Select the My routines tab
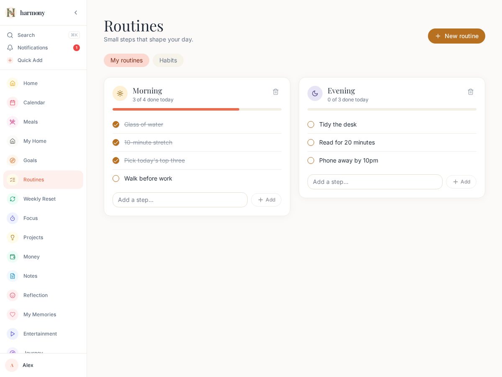Image resolution: width=502 pixels, height=377 pixels. (x=126, y=60)
